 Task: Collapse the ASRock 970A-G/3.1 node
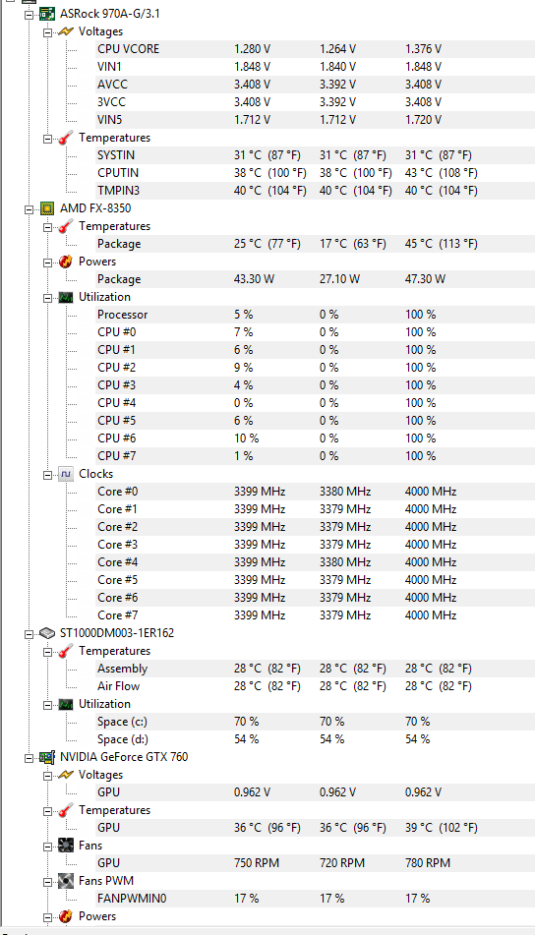tap(29, 14)
